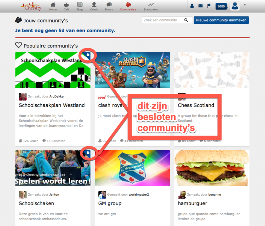265x226 pixels.
Task: Open Spelen wordt leren banner image
Action: point(53,168)
